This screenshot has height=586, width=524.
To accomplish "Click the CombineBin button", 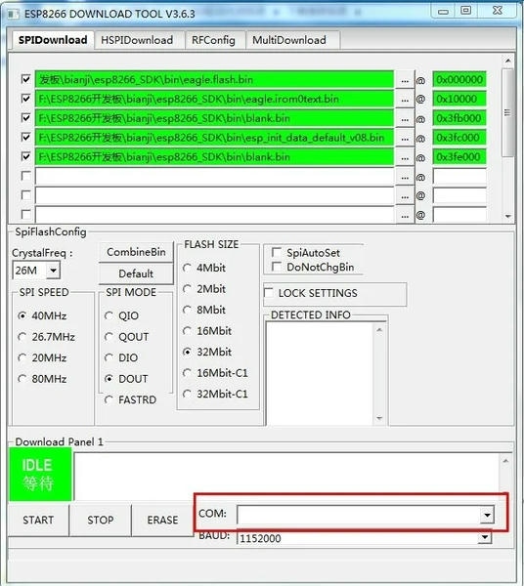I will [136, 252].
